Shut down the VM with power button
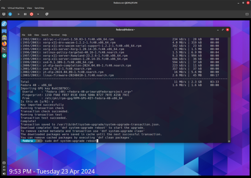Viewport: 251px width, 178px height. [32, 14]
